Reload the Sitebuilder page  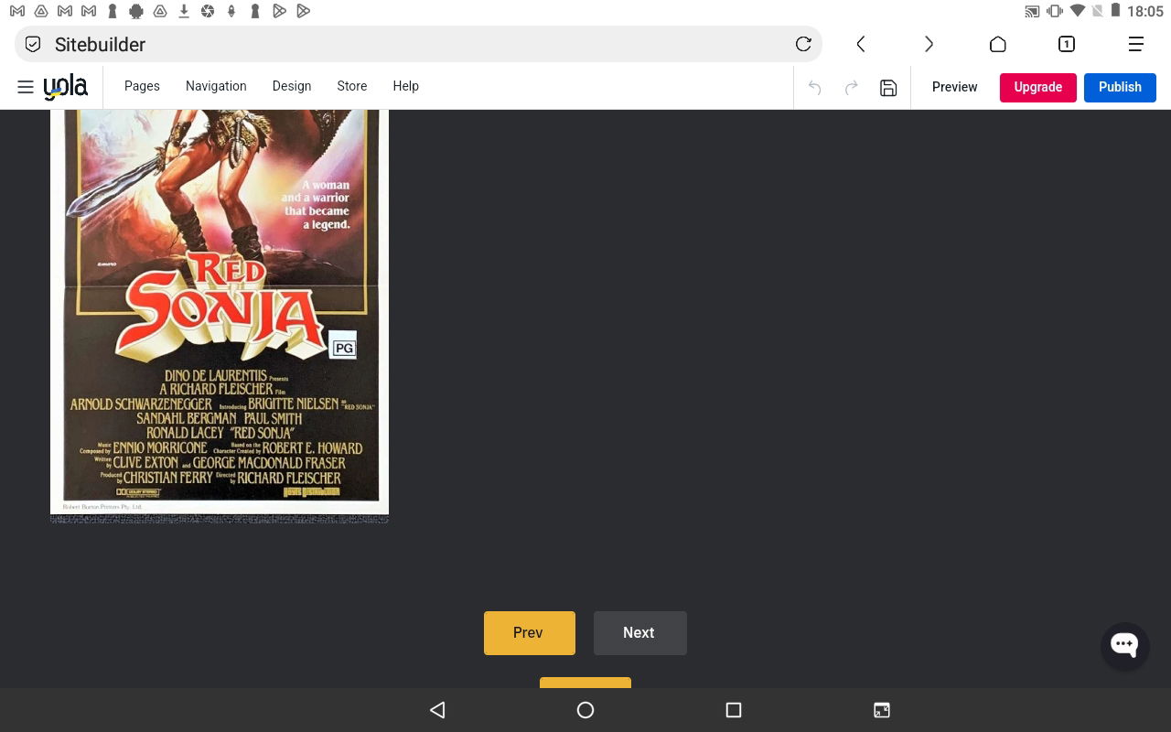(803, 44)
